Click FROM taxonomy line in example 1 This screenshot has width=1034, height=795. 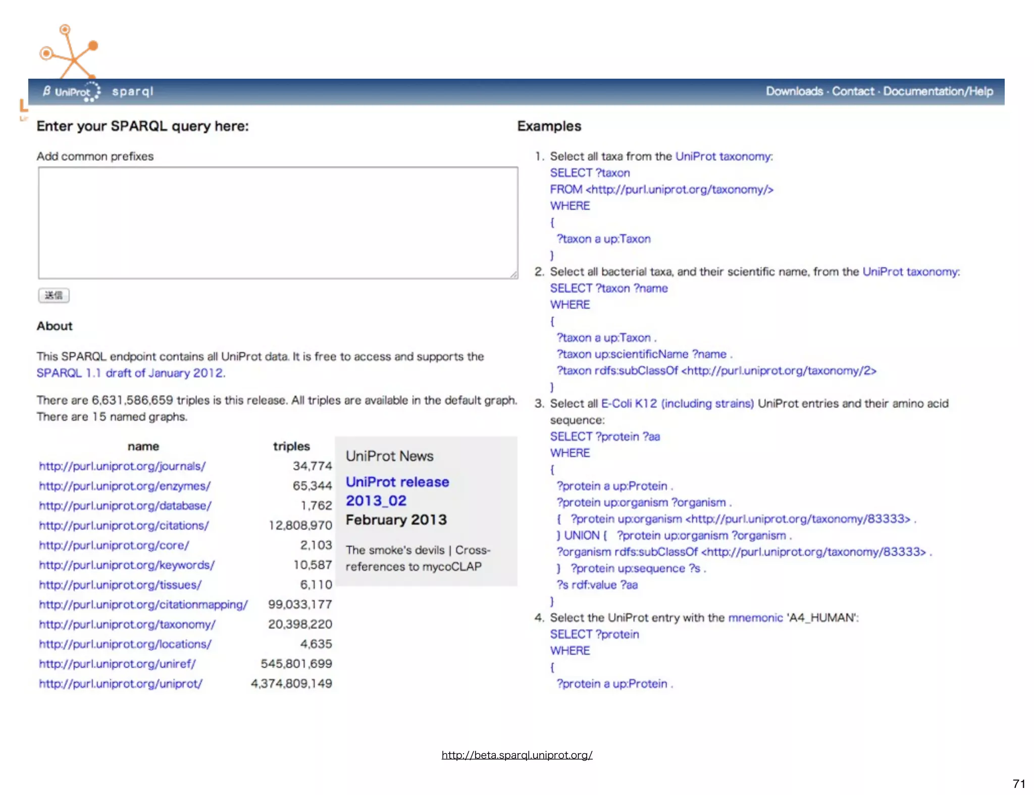tap(661, 190)
